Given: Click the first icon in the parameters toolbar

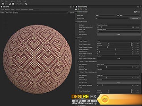Looking at the screenshot, I should (x=76, y=9).
